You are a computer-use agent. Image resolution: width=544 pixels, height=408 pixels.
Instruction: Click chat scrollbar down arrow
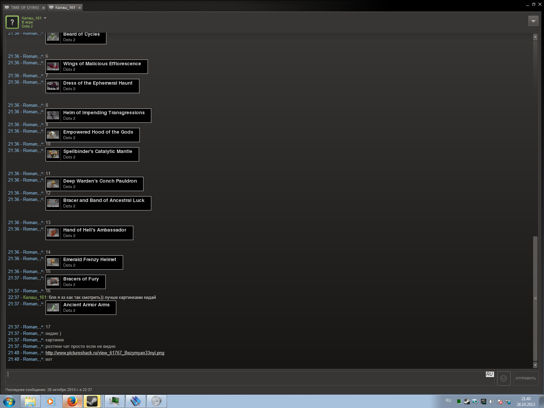coord(535,365)
